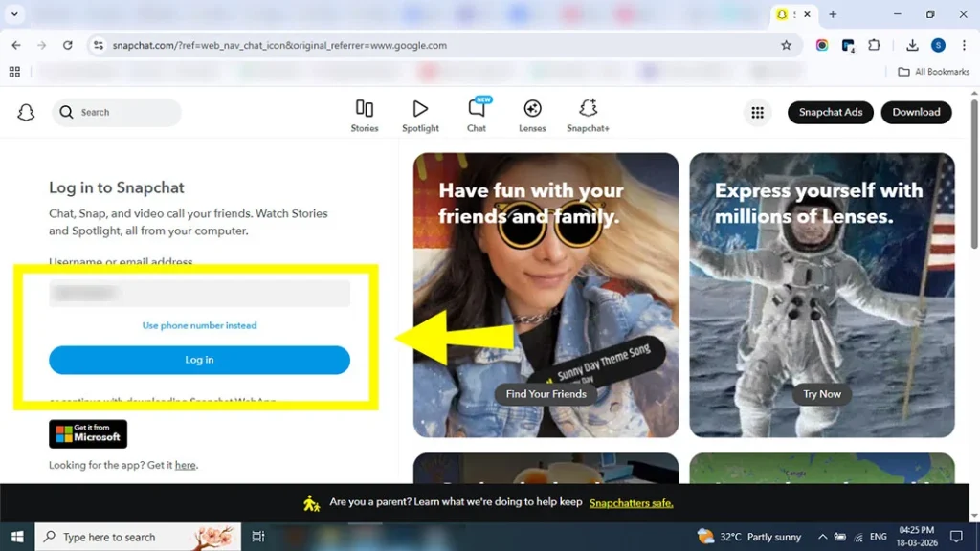Open Lenses from the top navigation

532,112
